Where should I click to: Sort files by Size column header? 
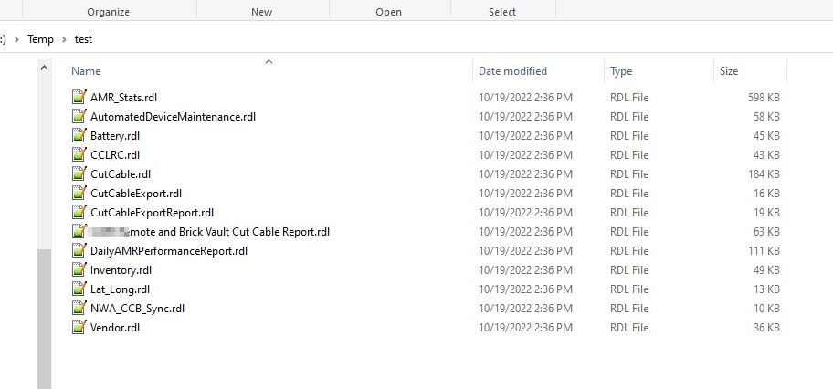pyautogui.click(x=729, y=71)
